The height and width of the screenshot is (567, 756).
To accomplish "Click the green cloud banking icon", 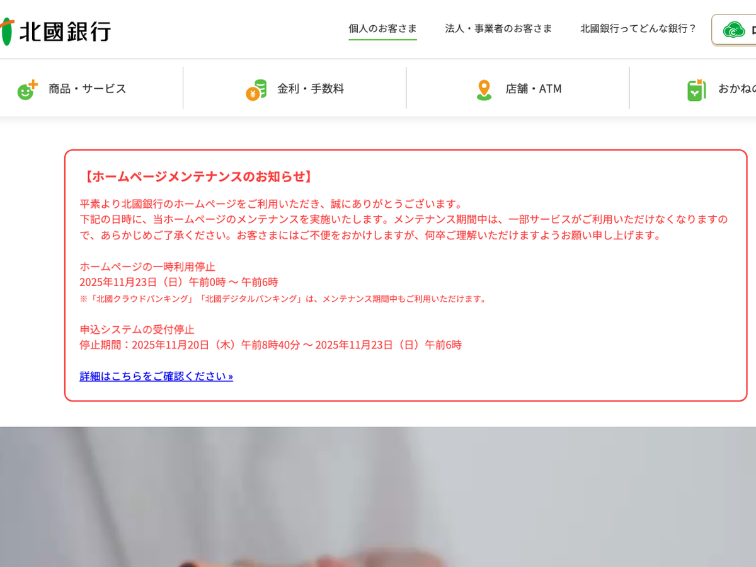I will [734, 30].
